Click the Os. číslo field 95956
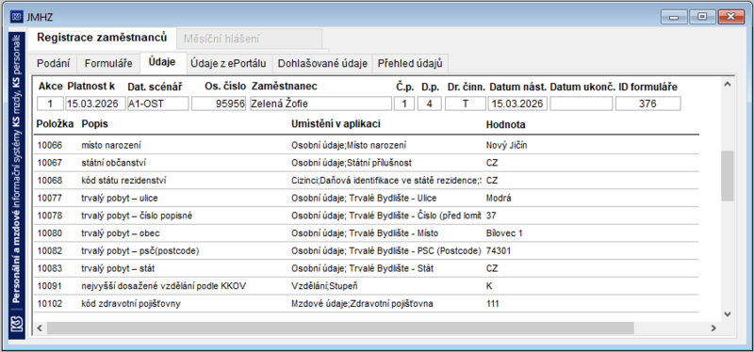The image size is (754, 352). tap(219, 104)
